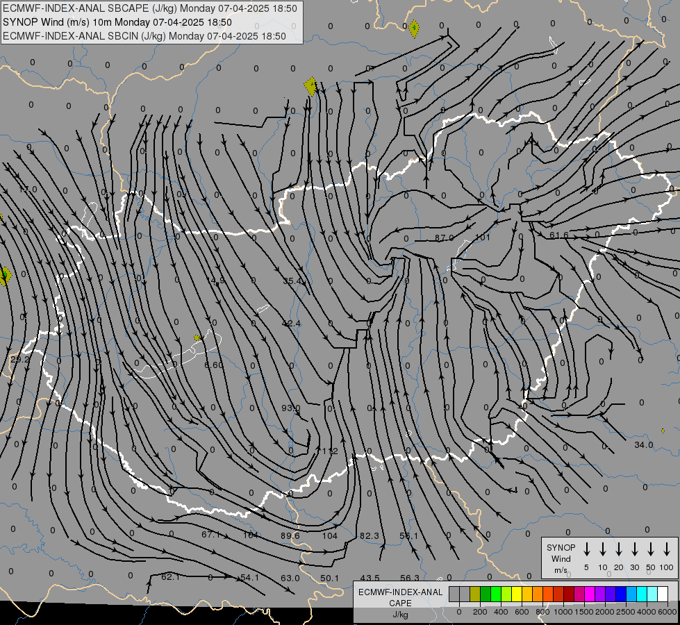Viewport: 680px width, 625px height.
Task: Click the 54.1 value on the map
Action: (x=250, y=578)
